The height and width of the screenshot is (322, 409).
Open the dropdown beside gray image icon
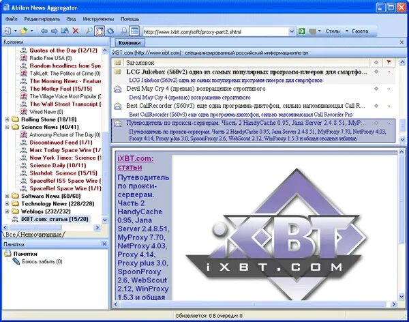point(320,31)
